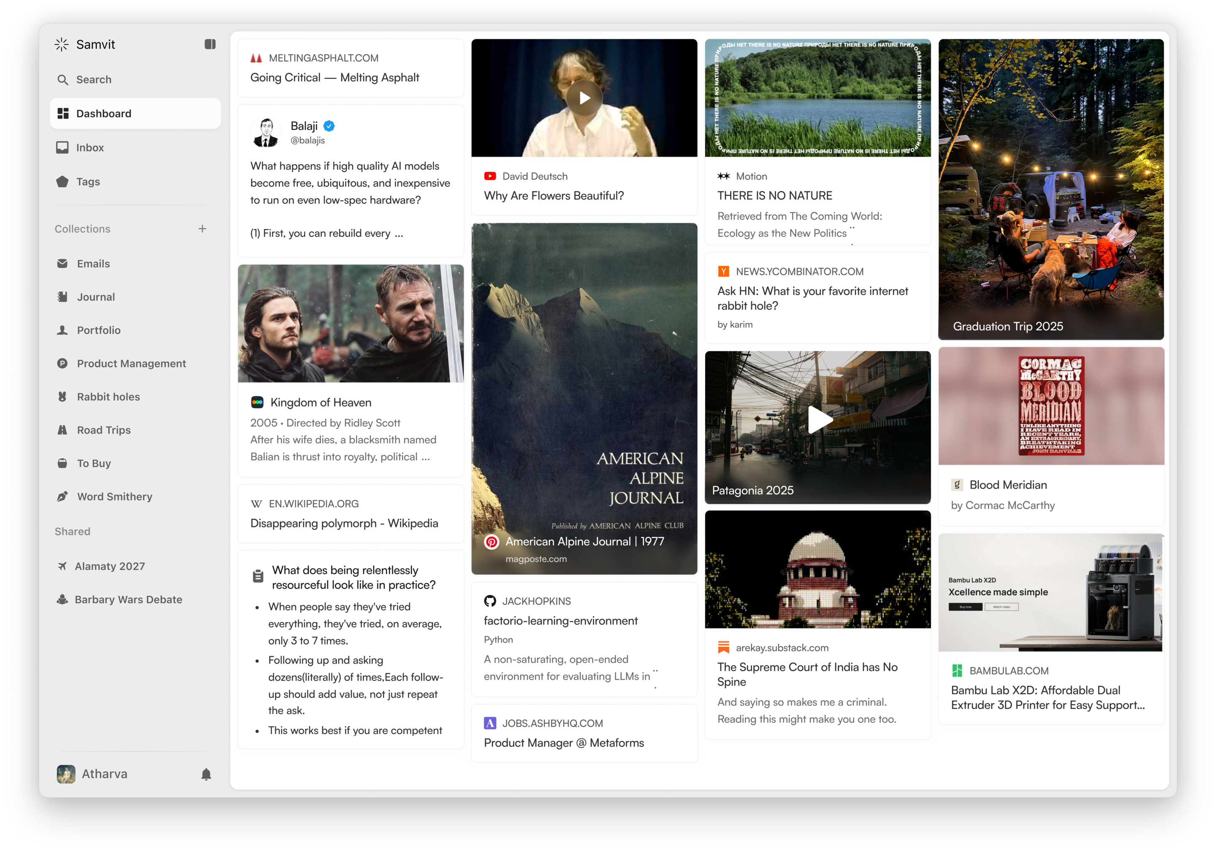This screenshot has width=1216, height=852.
Task: Click the Emails envelope icon
Action: point(62,264)
